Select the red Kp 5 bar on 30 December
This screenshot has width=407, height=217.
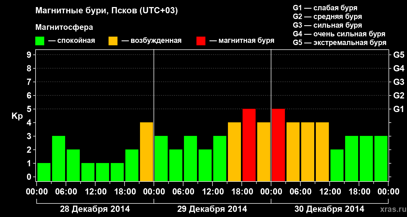click(278, 145)
